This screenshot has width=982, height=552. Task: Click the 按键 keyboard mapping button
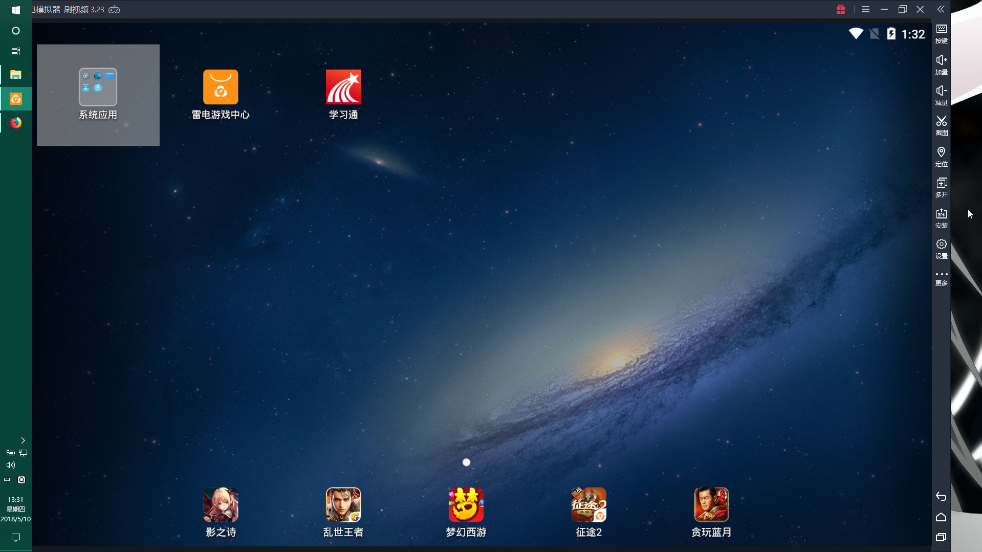tap(941, 33)
